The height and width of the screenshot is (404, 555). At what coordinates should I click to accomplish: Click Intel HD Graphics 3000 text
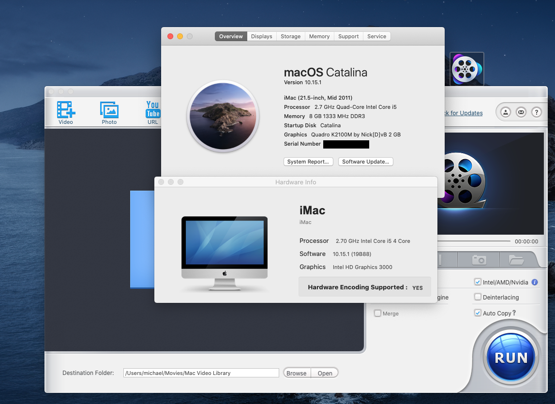[x=362, y=267]
